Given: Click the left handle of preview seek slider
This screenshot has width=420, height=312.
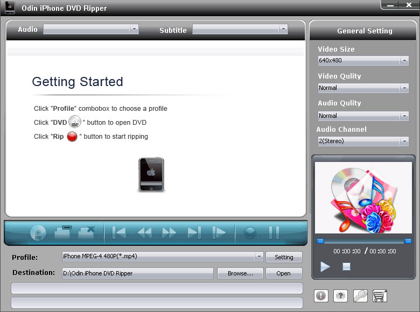Looking at the screenshot, I should pos(320,241).
